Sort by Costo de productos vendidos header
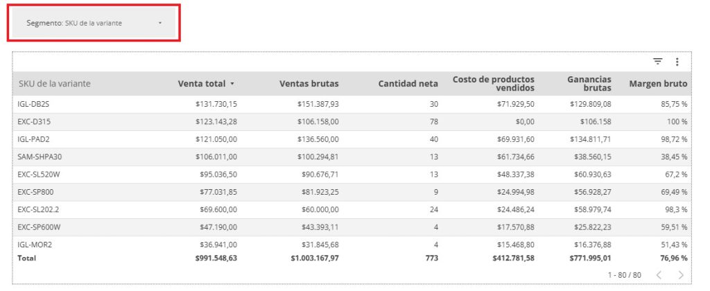 [x=494, y=84]
